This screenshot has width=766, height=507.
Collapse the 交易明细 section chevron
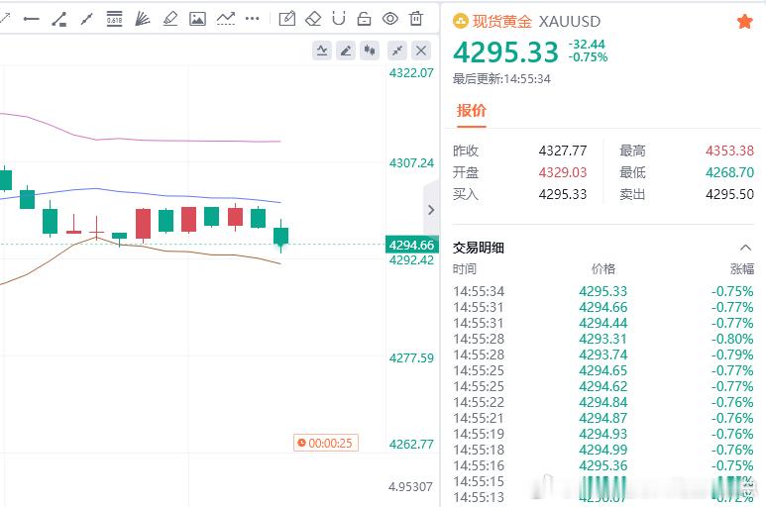745,248
